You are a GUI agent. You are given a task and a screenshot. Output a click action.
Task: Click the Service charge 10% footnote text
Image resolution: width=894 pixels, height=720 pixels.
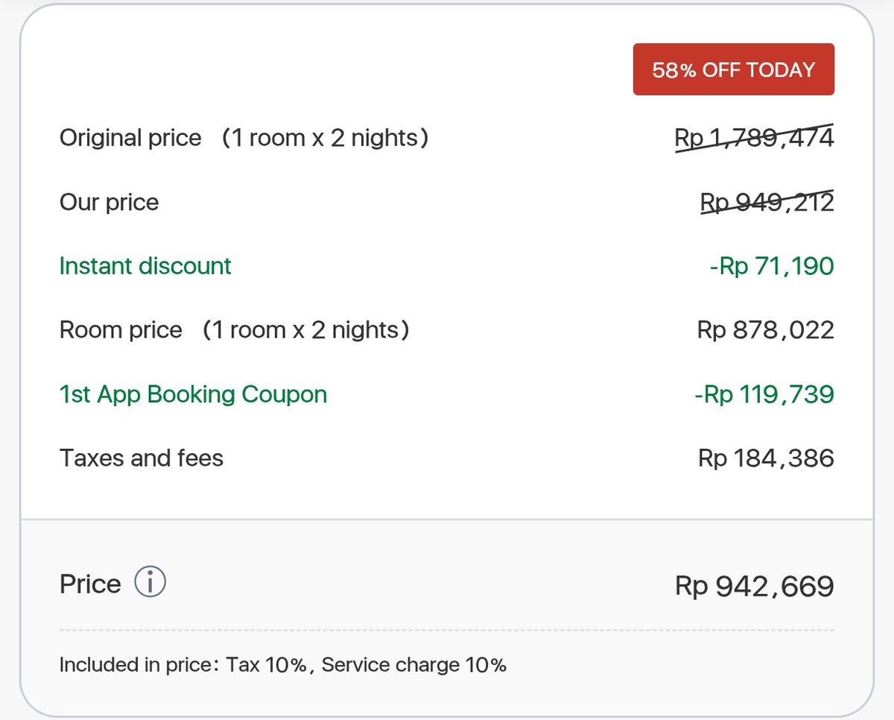click(414, 664)
